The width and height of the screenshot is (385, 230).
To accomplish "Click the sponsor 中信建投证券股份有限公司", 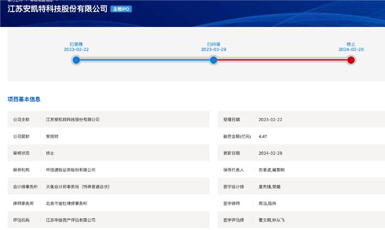I will (x=70, y=170).
